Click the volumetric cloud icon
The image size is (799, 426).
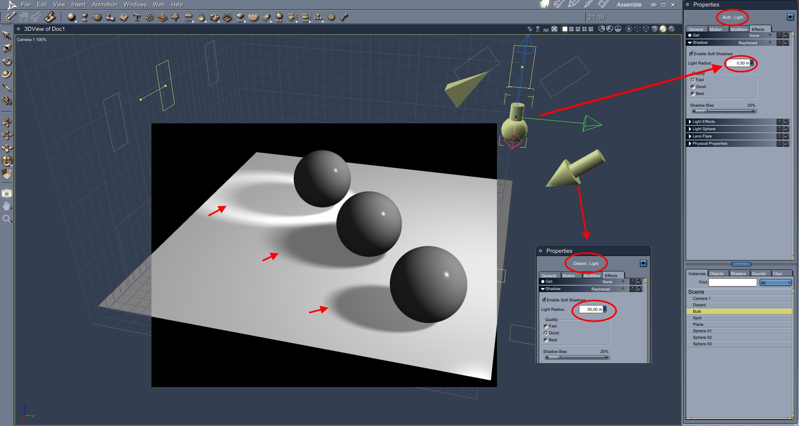[188, 17]
